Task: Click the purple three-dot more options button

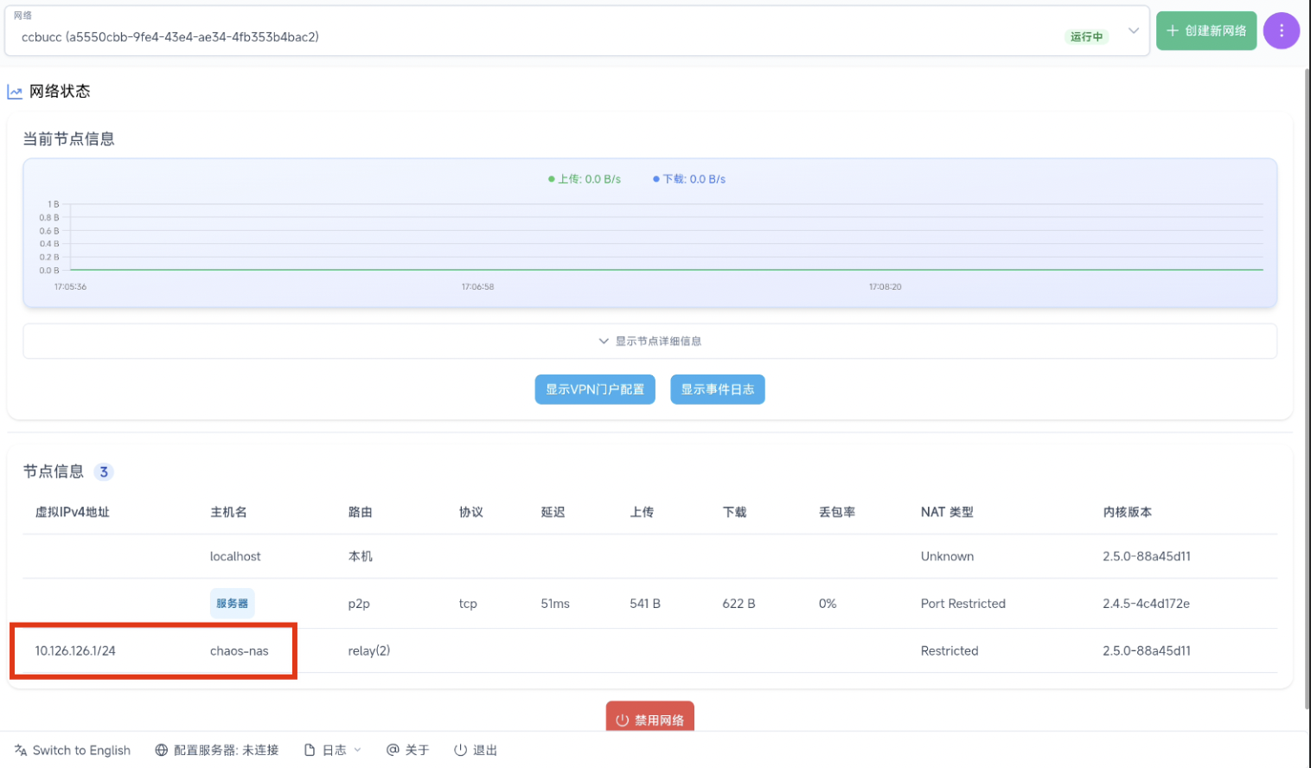Action: (x=1281, y=31)
